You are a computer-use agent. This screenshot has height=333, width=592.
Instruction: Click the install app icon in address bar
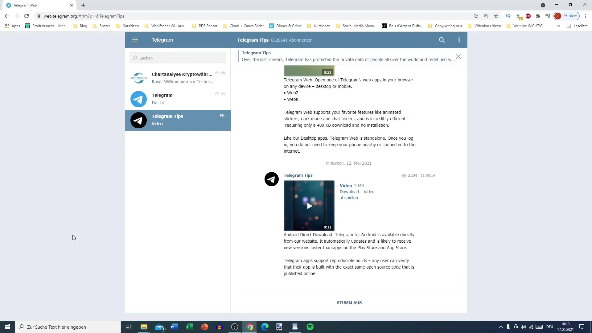pos(476,16)
